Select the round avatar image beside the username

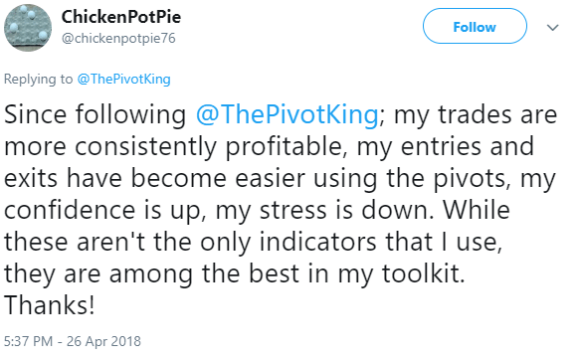(x=28, y=28)
